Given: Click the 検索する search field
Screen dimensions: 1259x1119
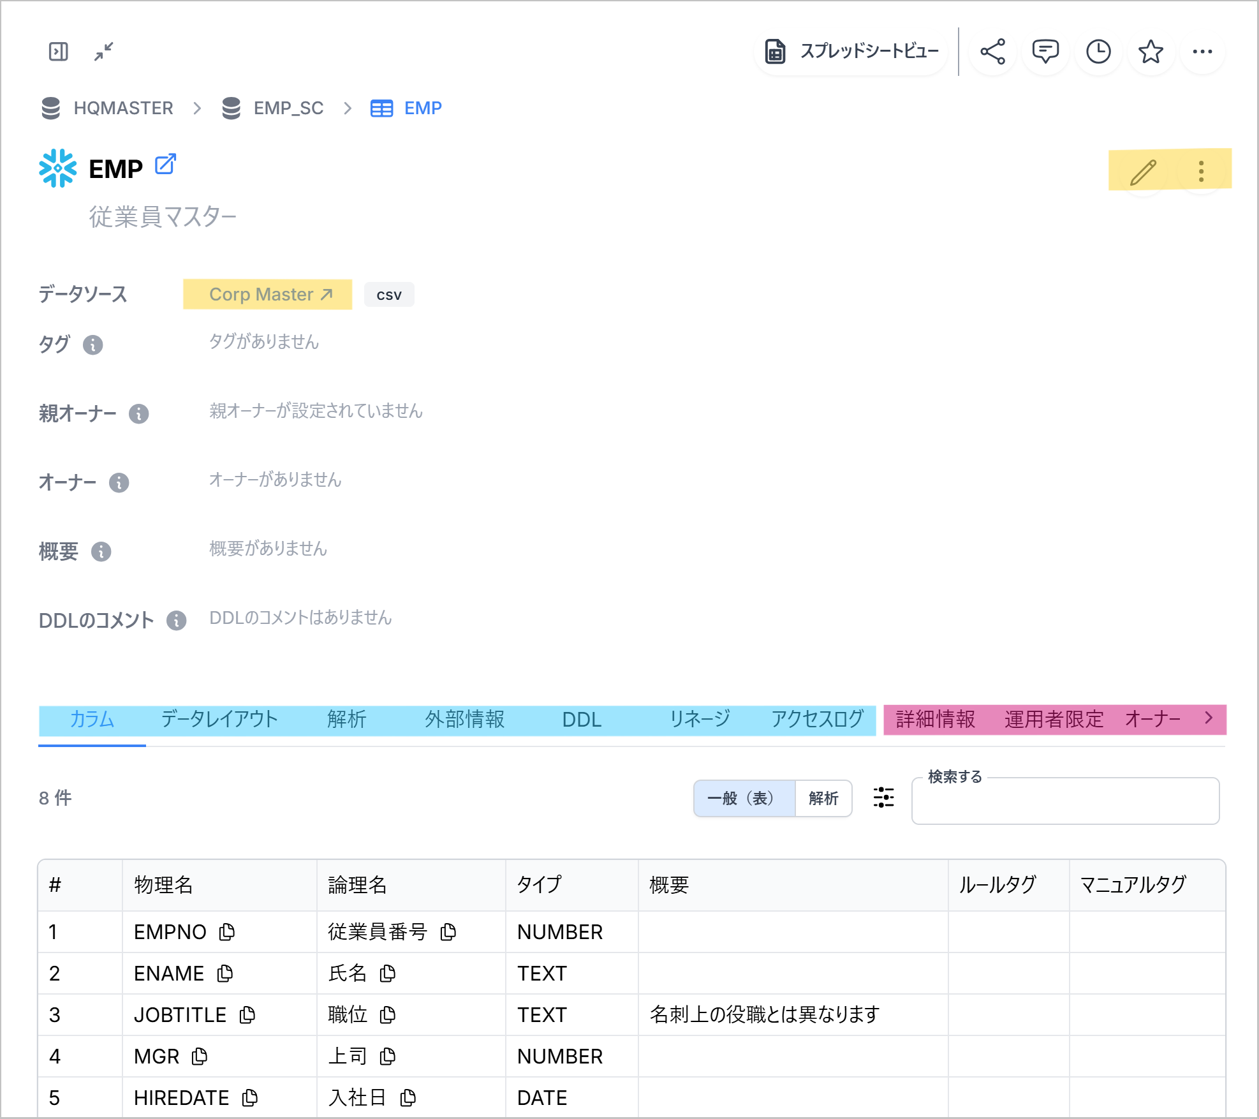Looking at the screenshot, I should [1065, 801].
